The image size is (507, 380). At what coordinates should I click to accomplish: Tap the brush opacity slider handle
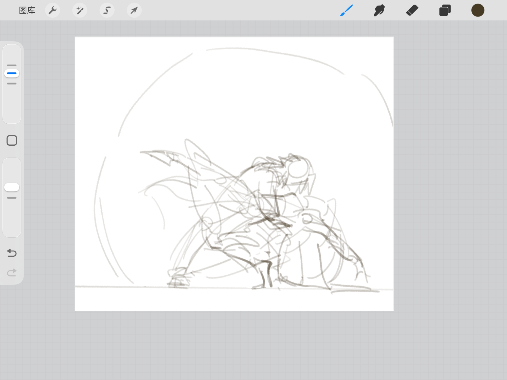click(x=12, y=187)
